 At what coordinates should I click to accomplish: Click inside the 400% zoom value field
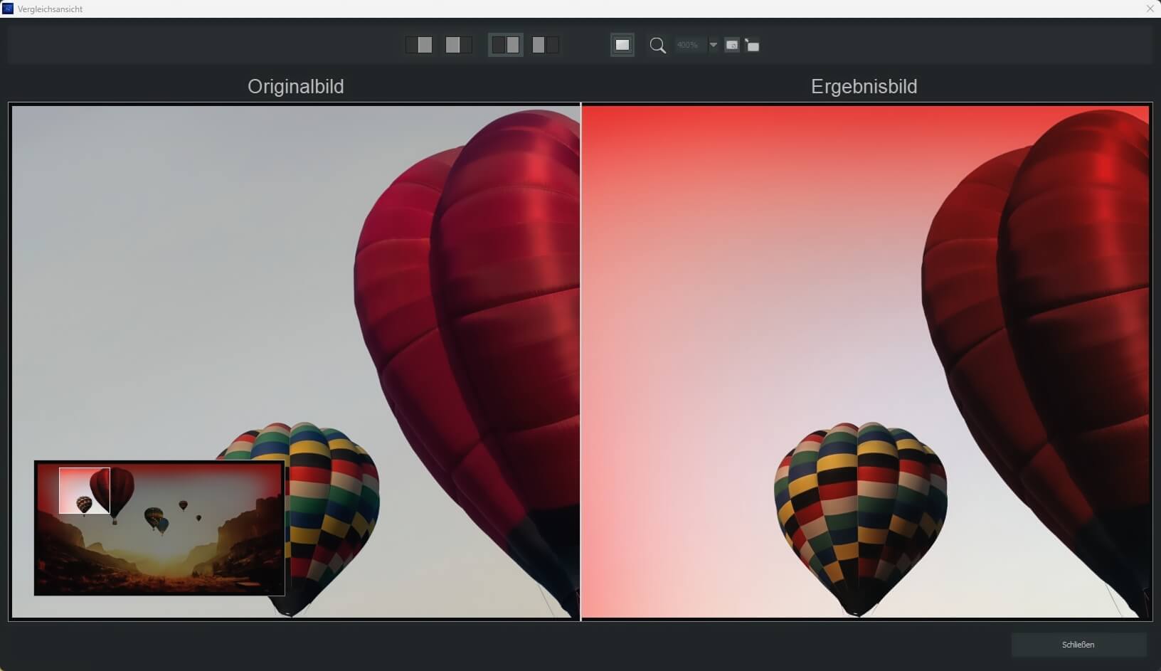pyautogui.click(x=689, y=44)
